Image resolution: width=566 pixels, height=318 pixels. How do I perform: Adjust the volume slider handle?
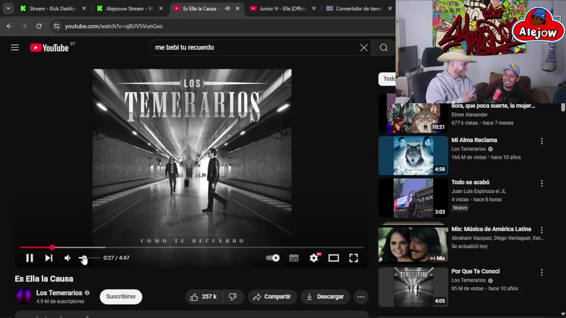tap(83, 258)
